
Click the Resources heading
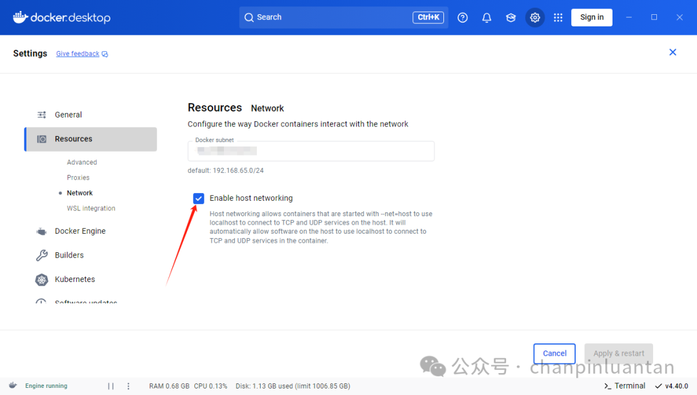click(215, 108)
